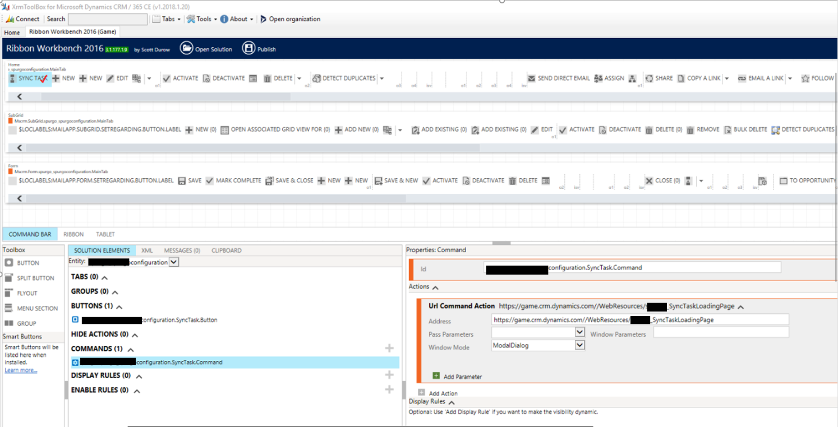838x427 pixels.
Task: Pick the BUTTON item in the Toolbox
Action: coord(22,263)
